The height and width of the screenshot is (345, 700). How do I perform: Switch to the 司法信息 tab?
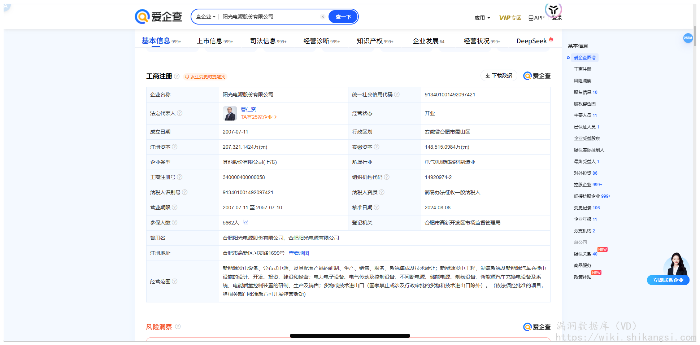click(268, 41)
